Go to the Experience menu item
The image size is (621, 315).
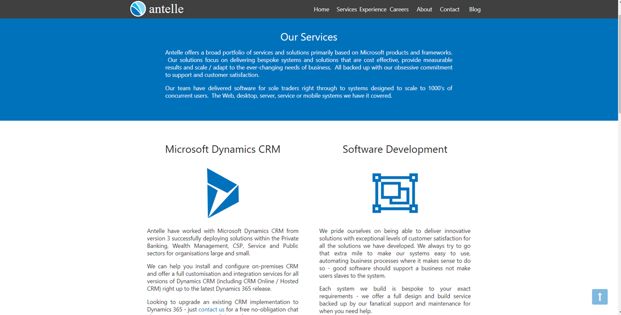click(x=373, y=9)
